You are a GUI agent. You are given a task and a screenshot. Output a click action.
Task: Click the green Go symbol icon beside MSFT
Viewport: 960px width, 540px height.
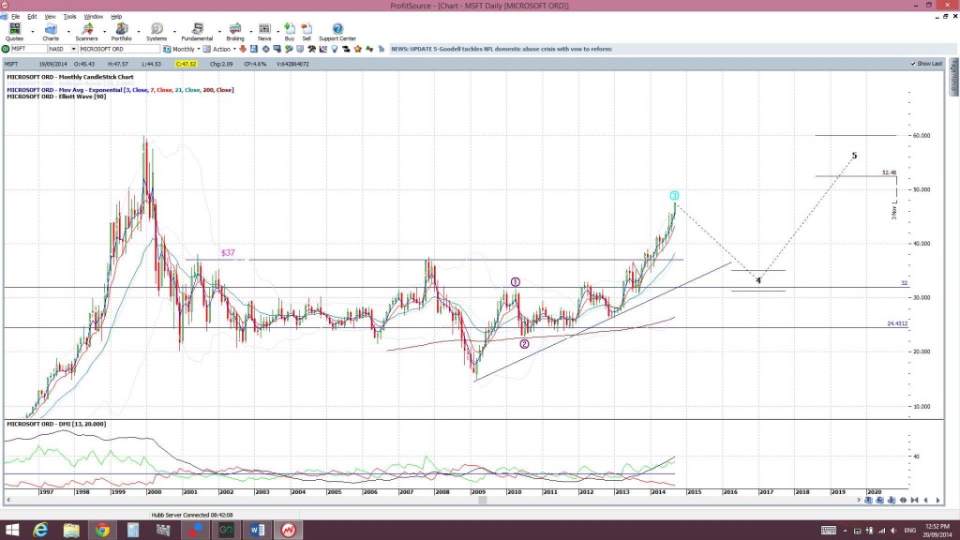click(6, 49)
